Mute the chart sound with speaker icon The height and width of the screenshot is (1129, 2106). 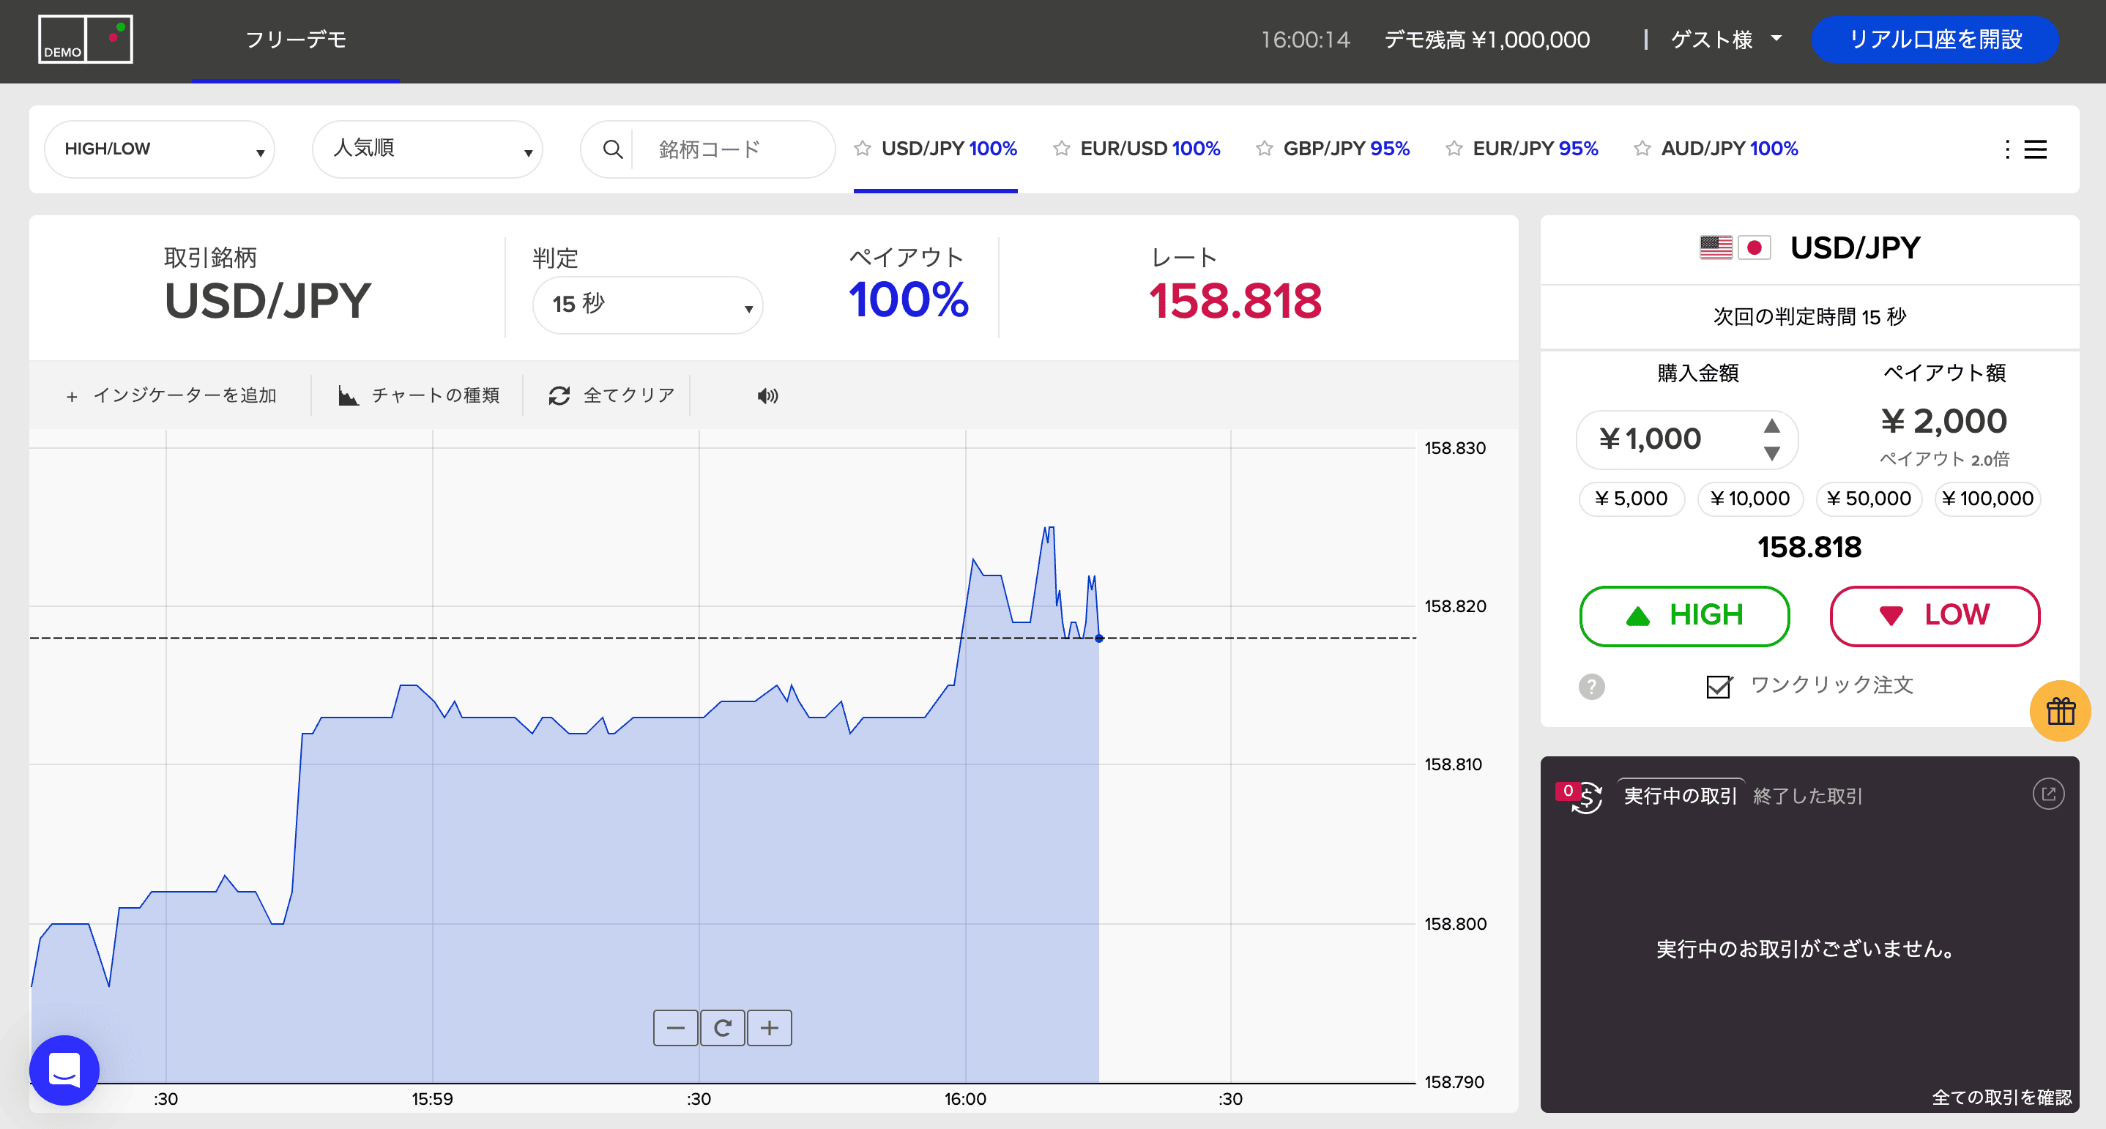click(x=767, y=397)
